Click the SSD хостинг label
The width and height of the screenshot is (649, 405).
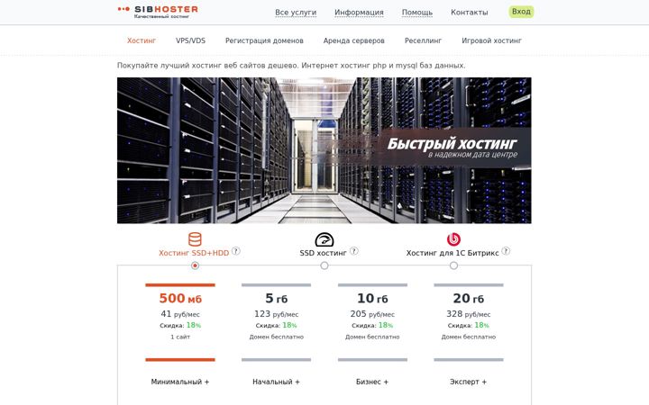[323, 253]
